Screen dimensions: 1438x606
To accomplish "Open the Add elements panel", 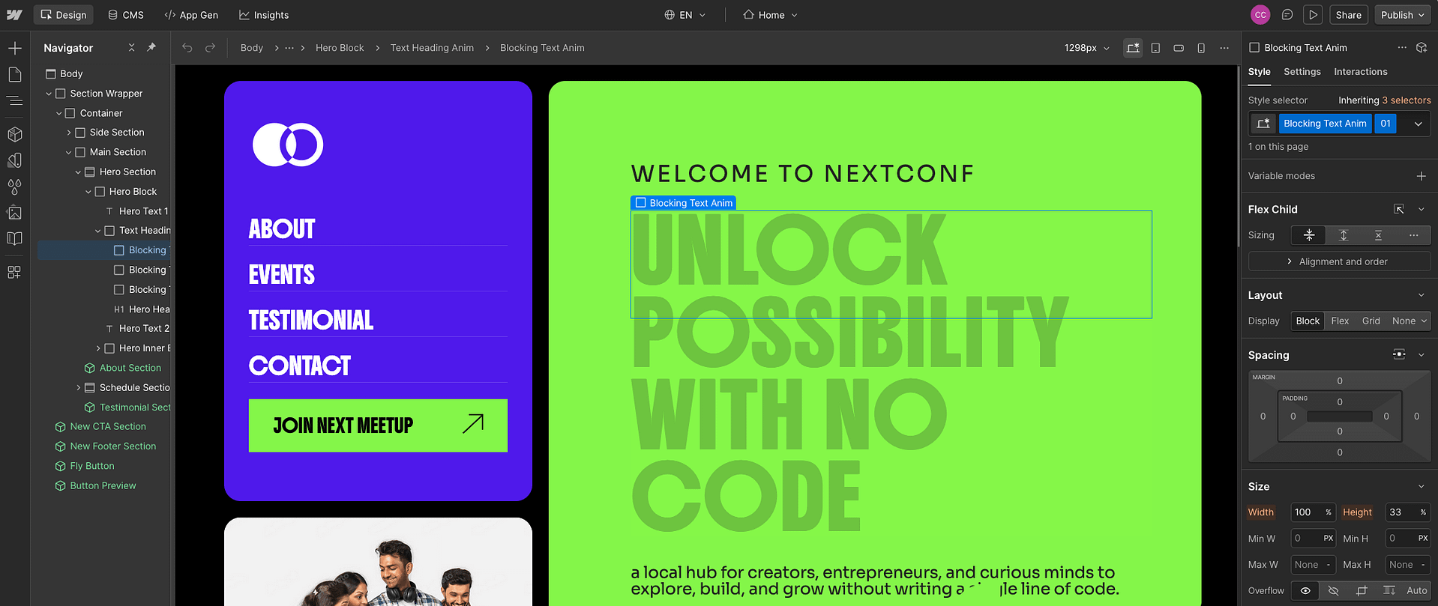I will [14, 49].
